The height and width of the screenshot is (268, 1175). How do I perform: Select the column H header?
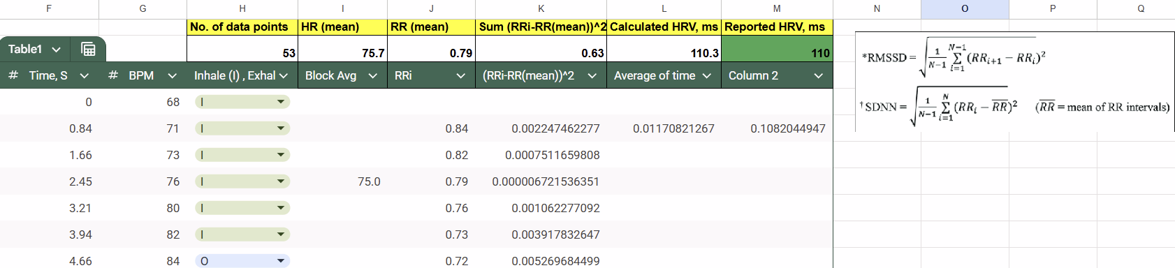click(242, 9)
